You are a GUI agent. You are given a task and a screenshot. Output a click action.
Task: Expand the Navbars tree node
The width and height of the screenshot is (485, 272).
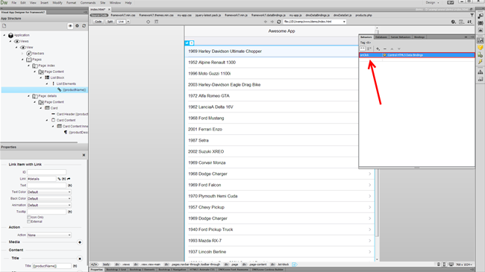(22, 54)
